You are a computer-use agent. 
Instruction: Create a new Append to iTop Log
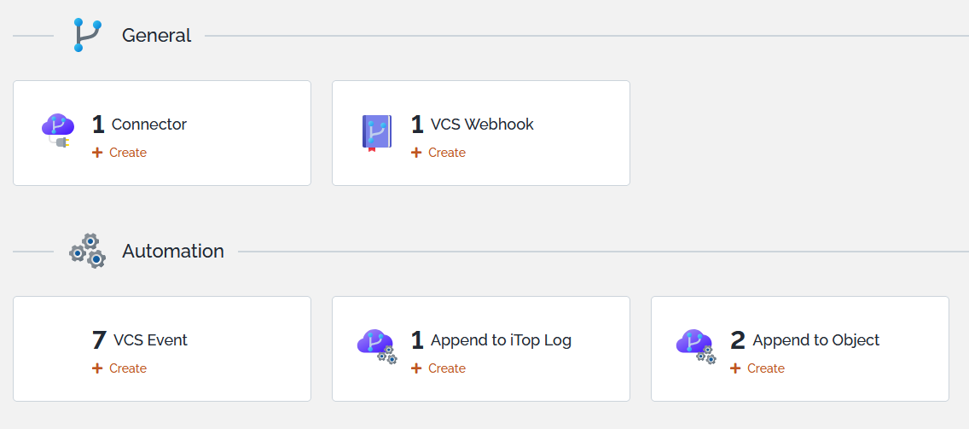click(438, 368)
